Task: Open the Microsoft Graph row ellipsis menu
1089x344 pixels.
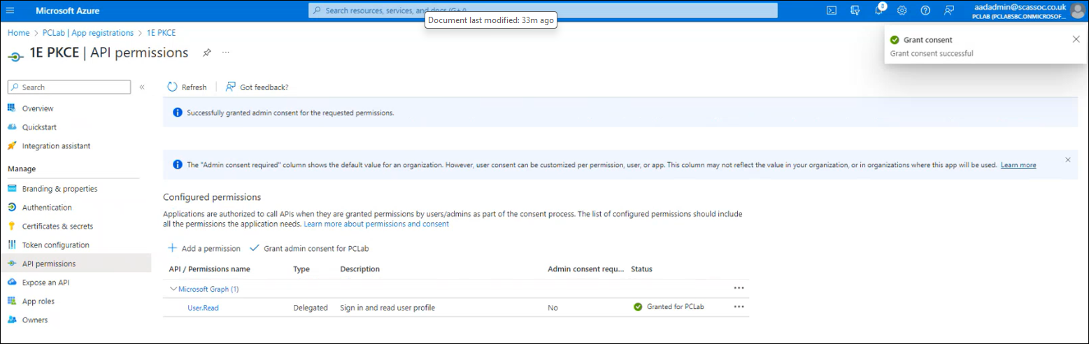Action: point(739,288)
